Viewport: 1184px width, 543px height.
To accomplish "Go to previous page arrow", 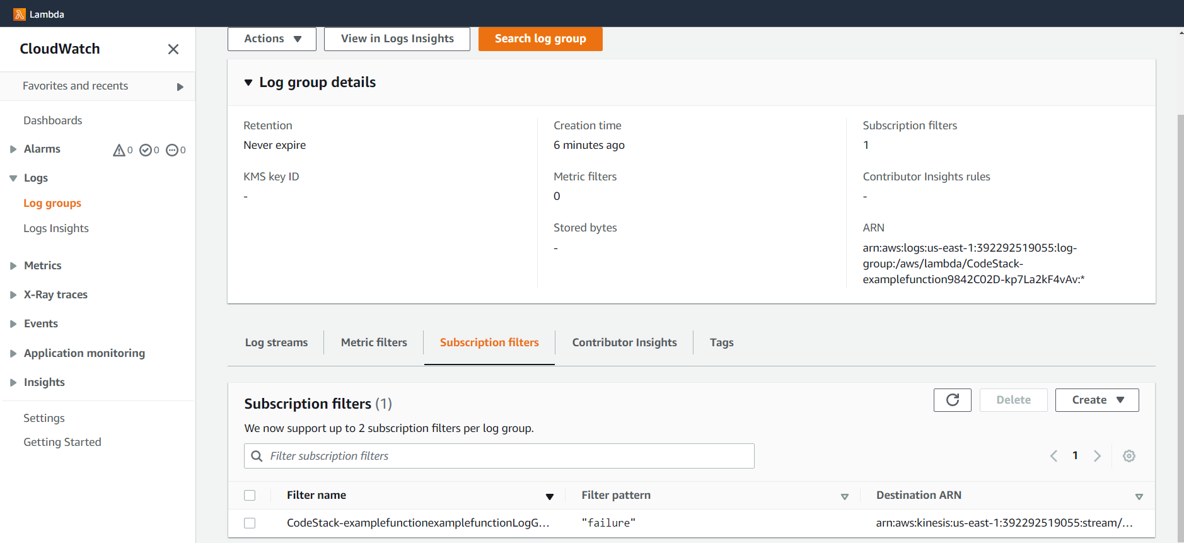I will 1053,456.
